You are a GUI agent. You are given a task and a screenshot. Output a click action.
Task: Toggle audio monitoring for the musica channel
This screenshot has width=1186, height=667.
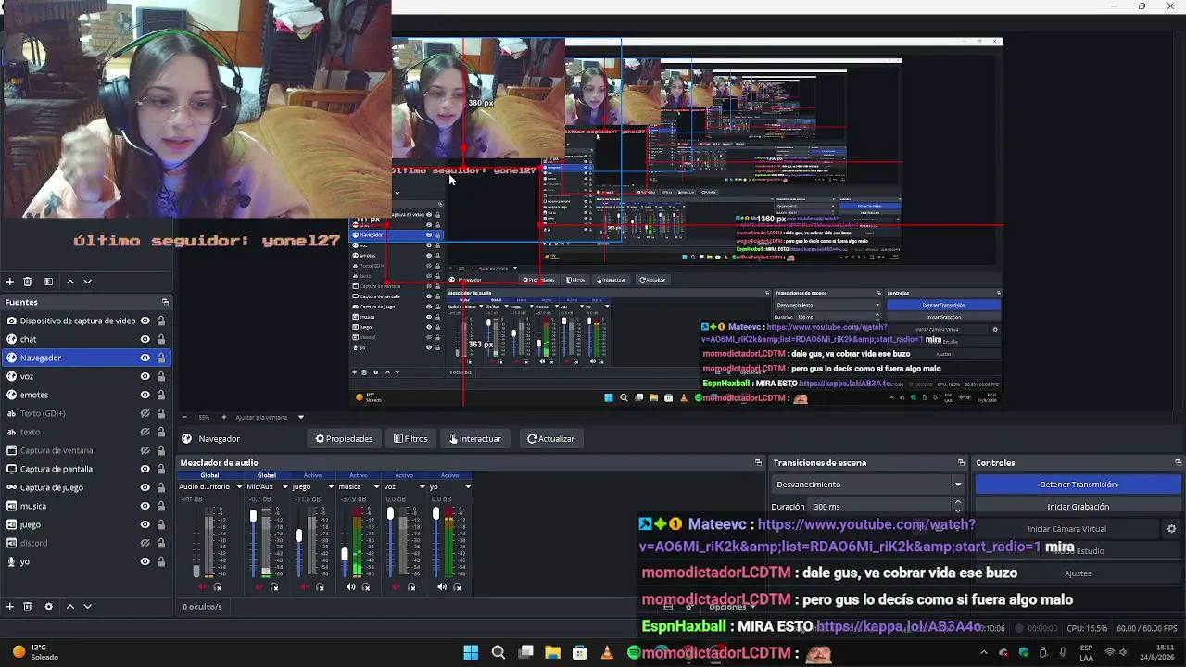tap(366, 586)
